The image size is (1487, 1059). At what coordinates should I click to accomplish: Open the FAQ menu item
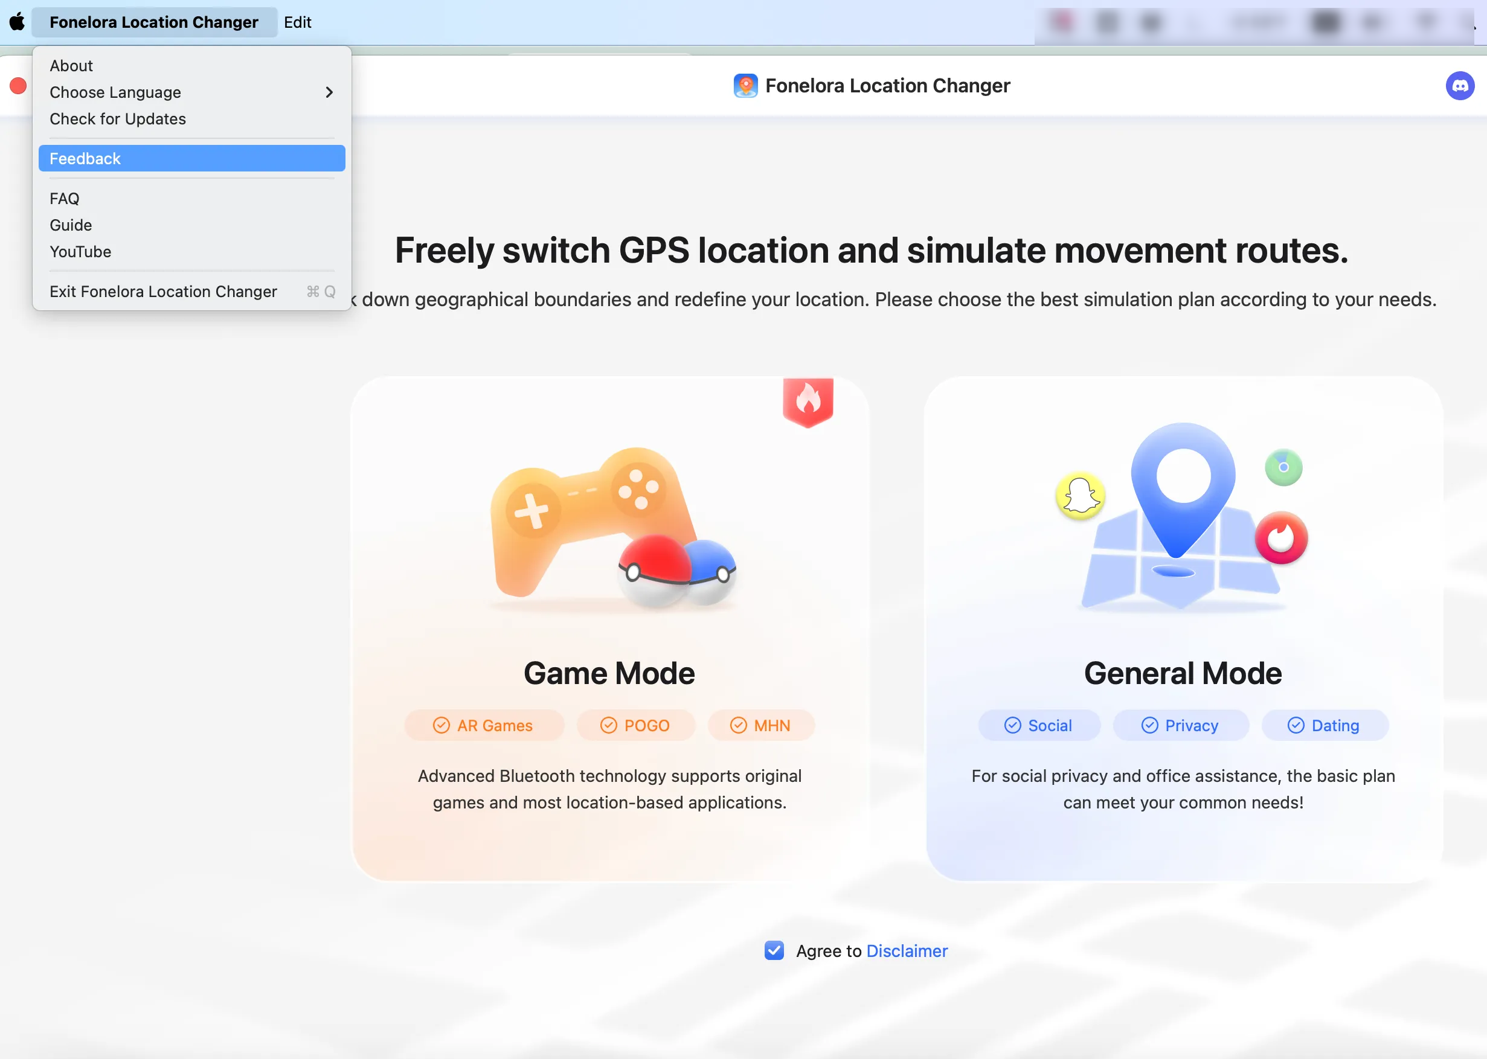(x=191, y=198)
